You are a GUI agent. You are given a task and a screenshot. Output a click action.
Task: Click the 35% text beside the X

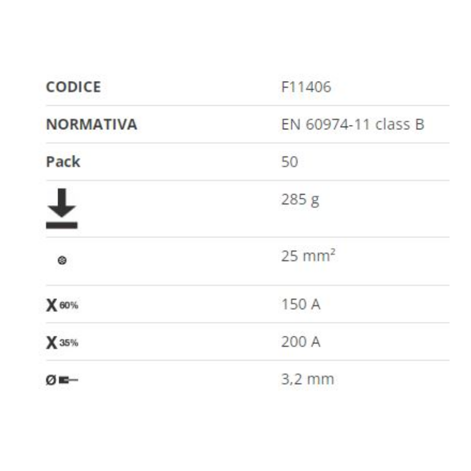69,342
